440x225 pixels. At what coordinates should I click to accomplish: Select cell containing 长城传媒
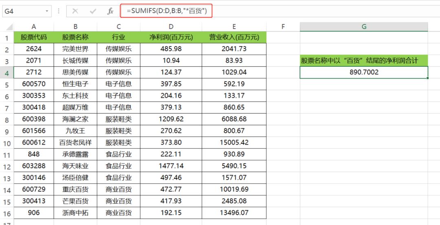[x=75, y=60]
